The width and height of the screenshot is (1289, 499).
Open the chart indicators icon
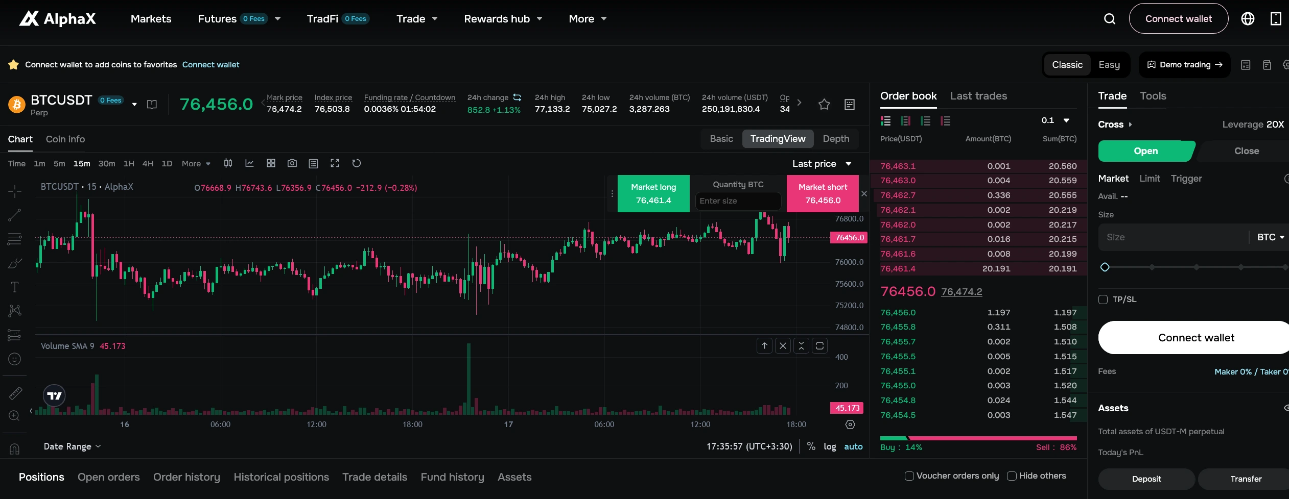[249, 163]
